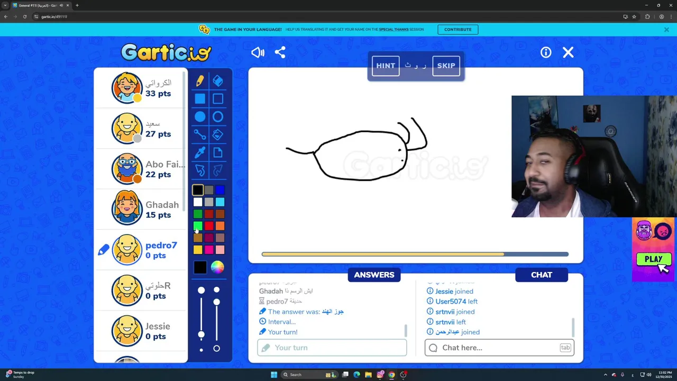Open the rainbow custom color wheel
The width and height of the screenshot is (677, 381).
point(217,267)
